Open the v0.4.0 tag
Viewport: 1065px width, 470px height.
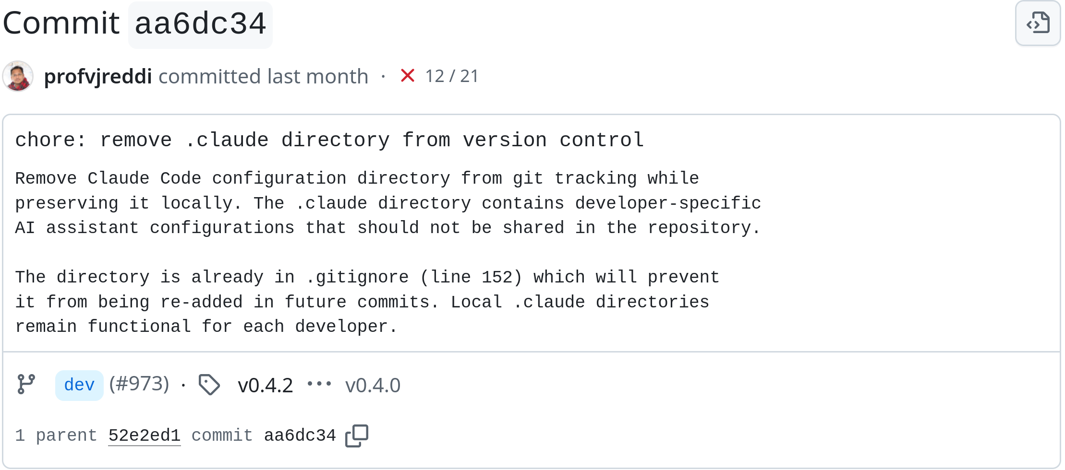(373, 386)
